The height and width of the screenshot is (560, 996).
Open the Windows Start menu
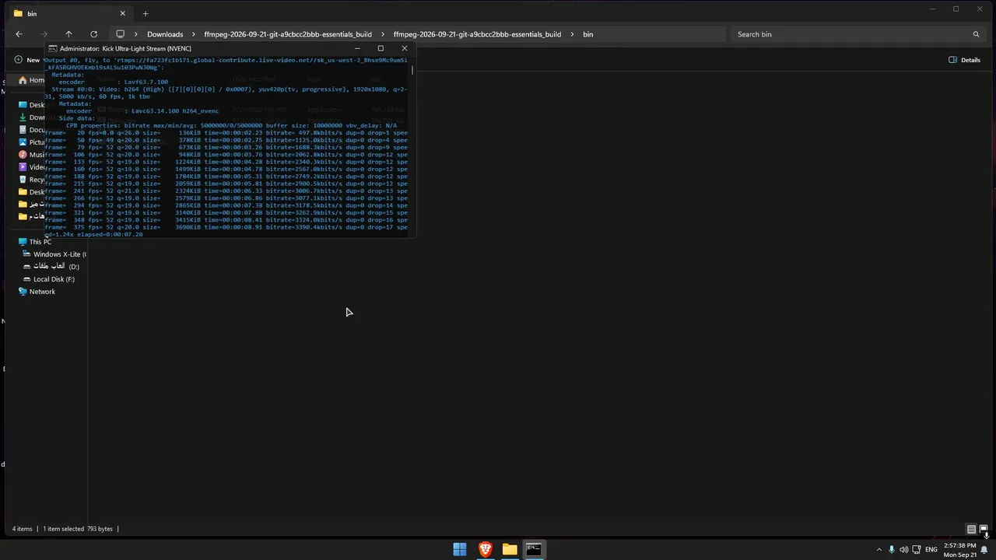coord(460,549)
